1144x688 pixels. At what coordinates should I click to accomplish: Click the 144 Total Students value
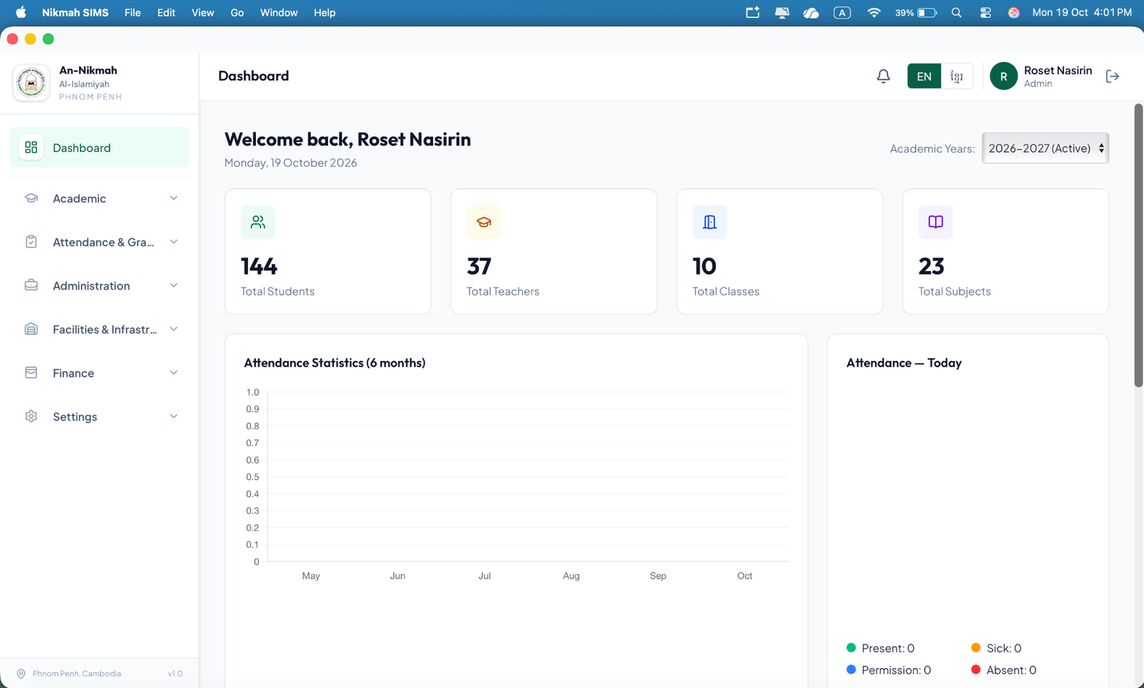259,266
